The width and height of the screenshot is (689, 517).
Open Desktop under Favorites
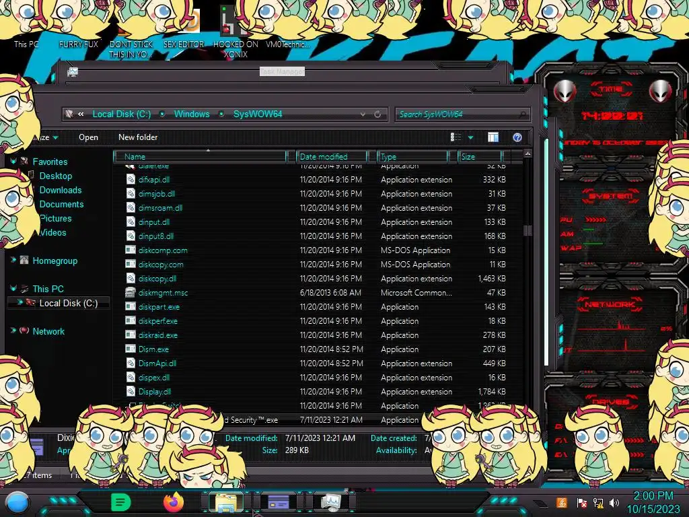pyautogui.click(x=56, y=176)
